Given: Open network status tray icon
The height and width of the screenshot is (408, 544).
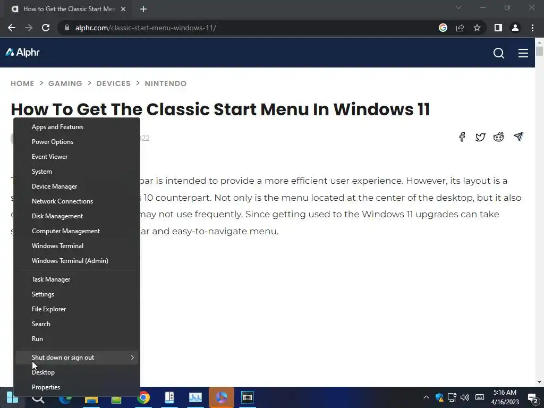Looking at the screenshot, I should (452, 397).
